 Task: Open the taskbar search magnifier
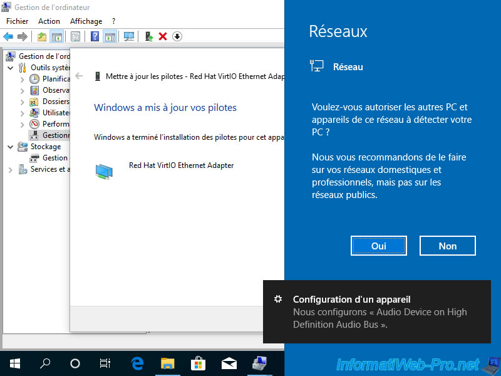[x=44, y=363]
